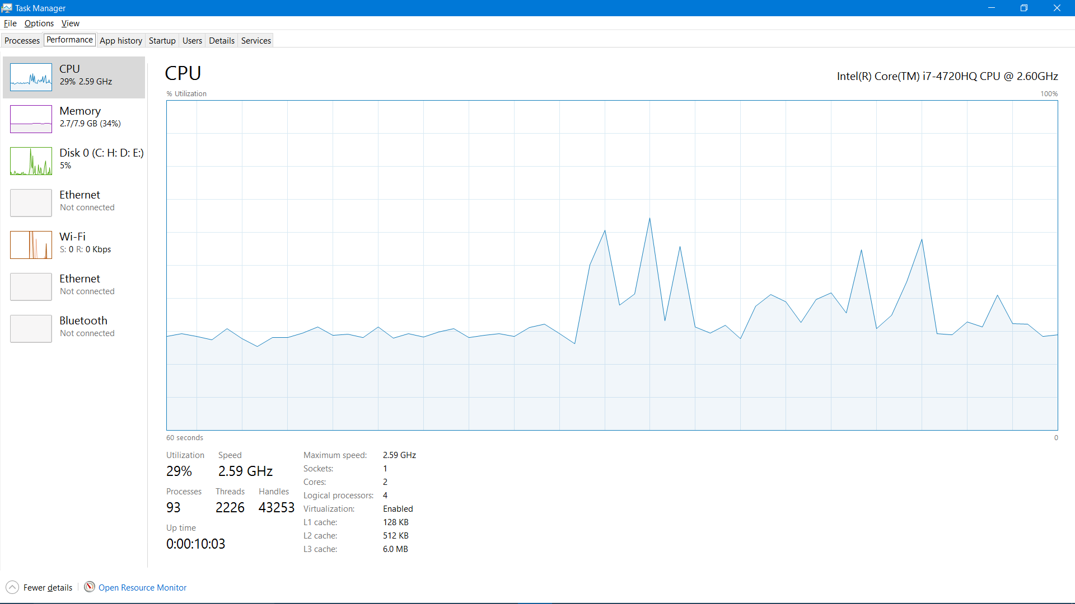
Task: Click the L2 cache 512 KB value
Action: [396, 536]
